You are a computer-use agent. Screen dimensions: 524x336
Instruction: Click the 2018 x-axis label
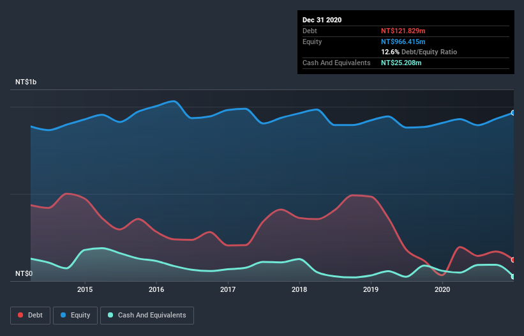coord(299,289)
